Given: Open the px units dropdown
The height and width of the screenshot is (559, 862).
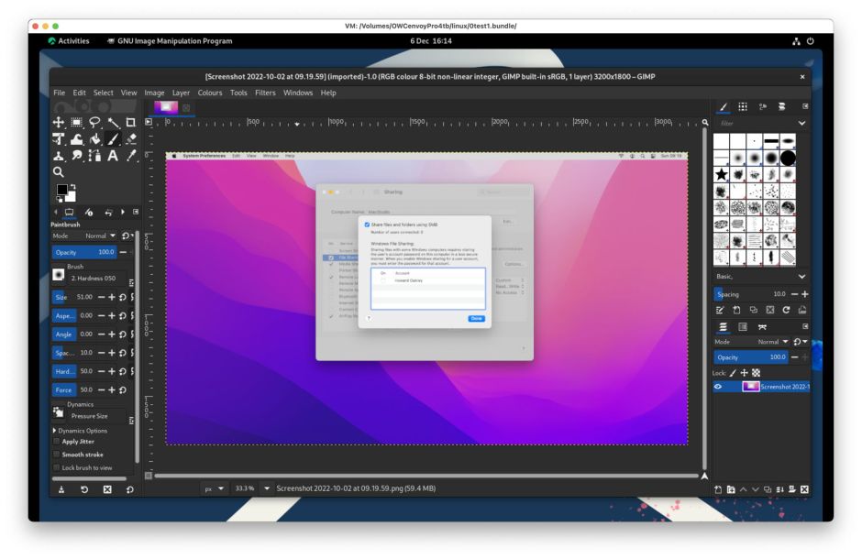Looking at the screenshot, I should 215,488.
